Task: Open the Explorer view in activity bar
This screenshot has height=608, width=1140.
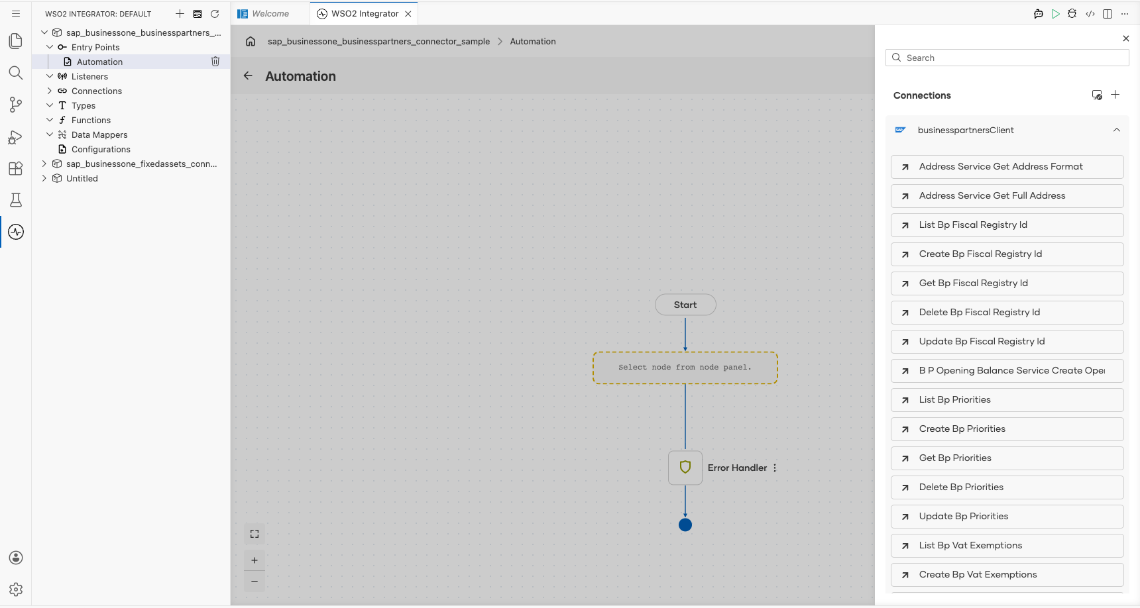Action: pyautogui.click(x=16, y=41)
